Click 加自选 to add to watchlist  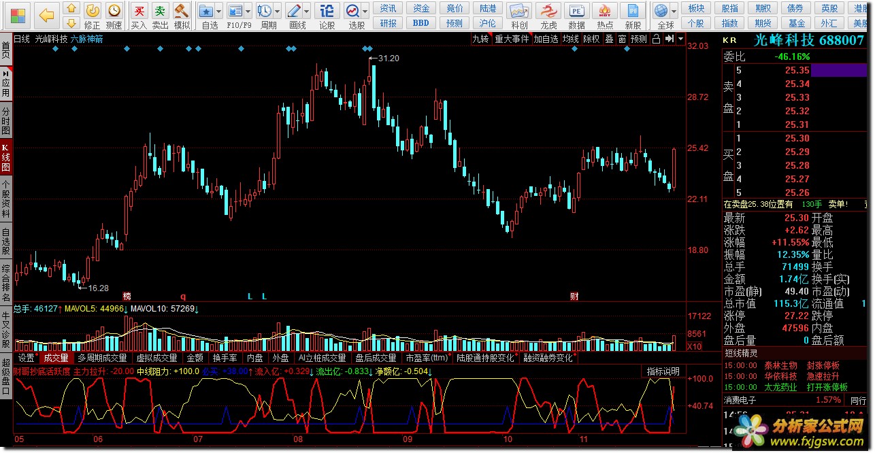(546, 39)
